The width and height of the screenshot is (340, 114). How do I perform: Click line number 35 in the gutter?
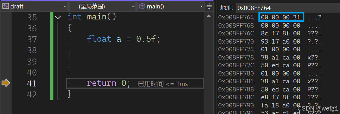(x=32, y=18)
